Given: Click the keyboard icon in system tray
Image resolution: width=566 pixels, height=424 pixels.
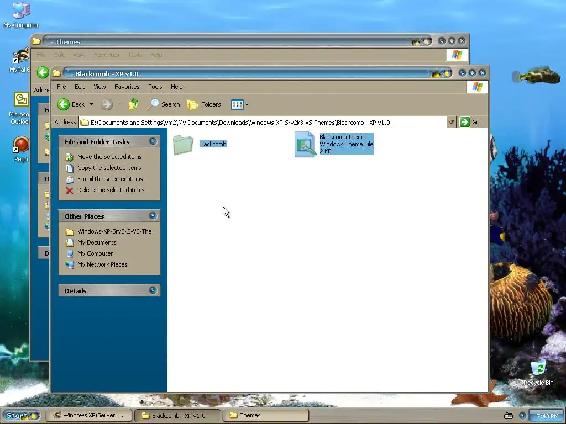Looking at the screenshot, I should coord(509,416).
